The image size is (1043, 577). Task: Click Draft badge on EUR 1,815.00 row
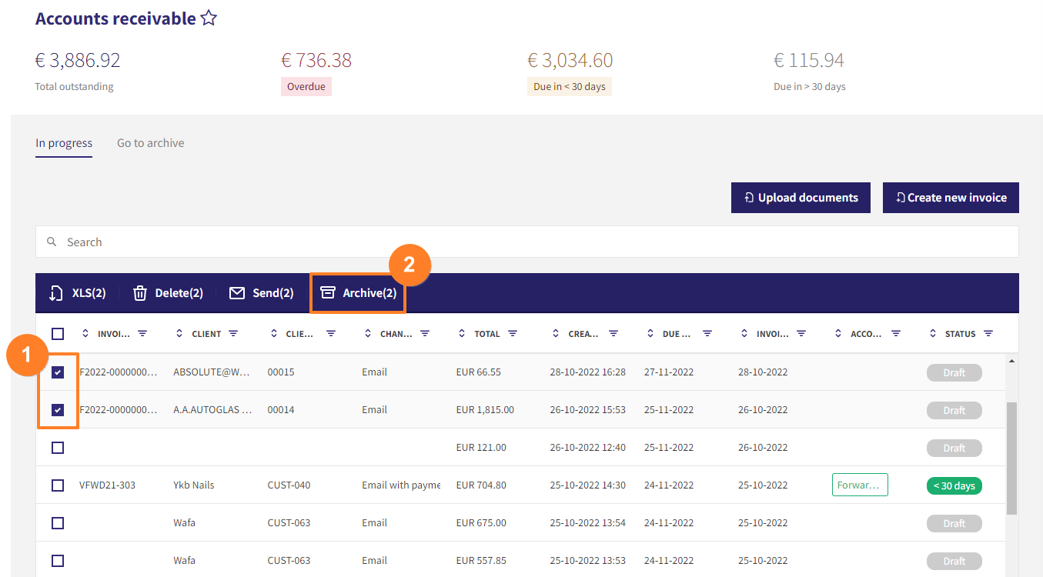[954, 411]
